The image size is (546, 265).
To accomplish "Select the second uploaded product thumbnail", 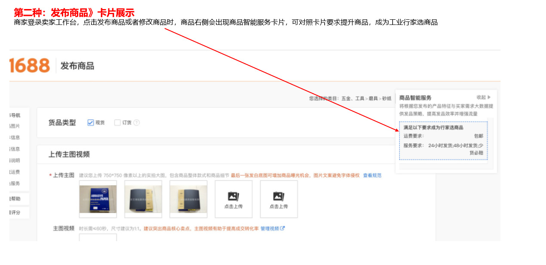I will [x=143, y=199].
